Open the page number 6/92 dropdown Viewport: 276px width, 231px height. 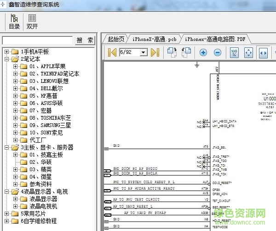click(143, 52)
